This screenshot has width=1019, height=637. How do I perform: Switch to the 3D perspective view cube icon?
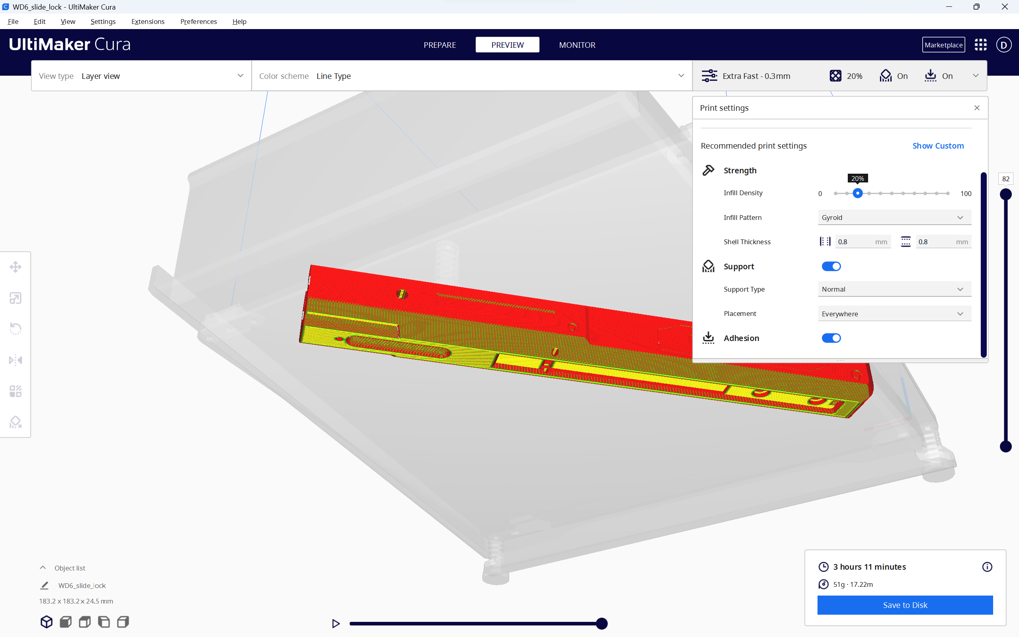(46, 622)
